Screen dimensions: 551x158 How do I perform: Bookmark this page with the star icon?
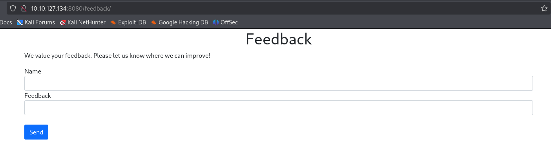[x=544, y=8]
